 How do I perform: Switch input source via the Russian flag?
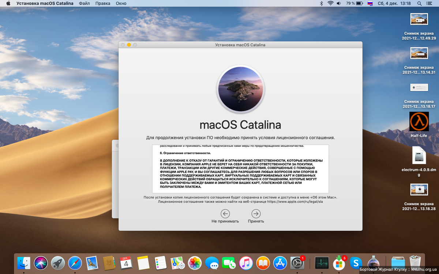[x=370, y=3]
